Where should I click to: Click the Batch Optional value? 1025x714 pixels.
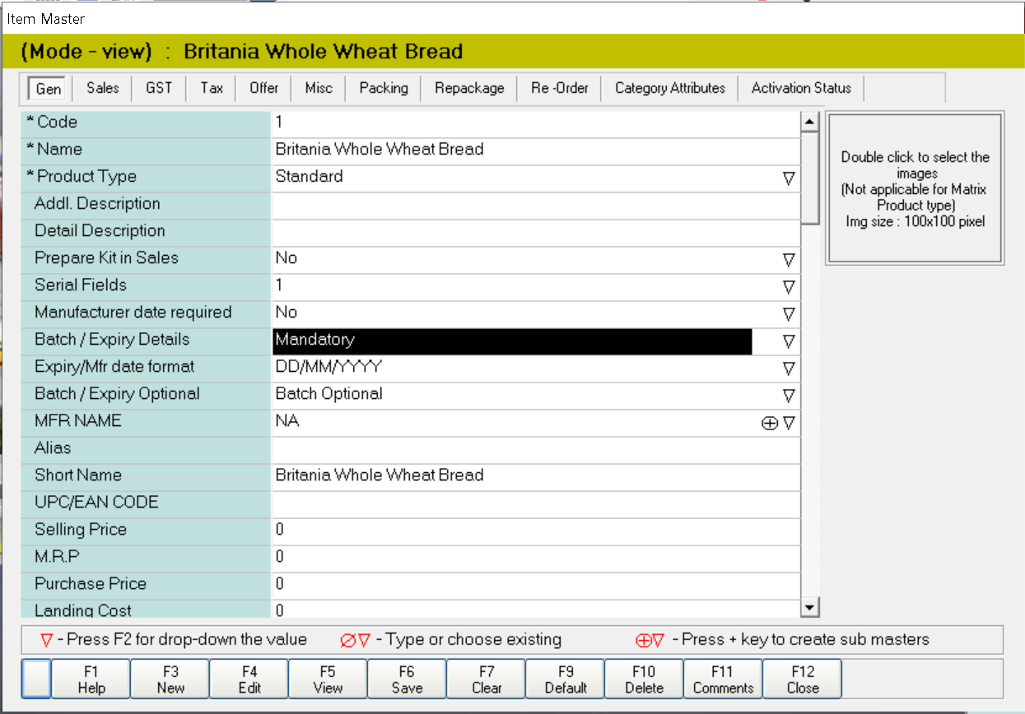tap(329, 394)
